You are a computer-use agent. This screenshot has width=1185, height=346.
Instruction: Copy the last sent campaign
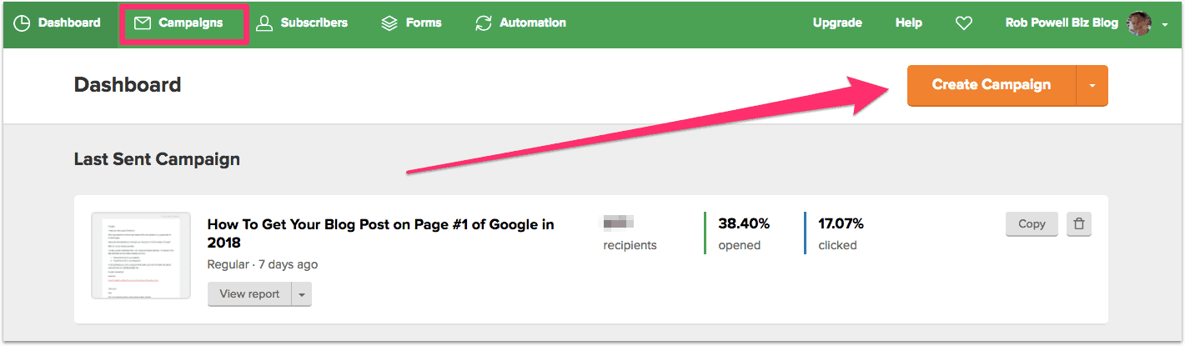click(1032, 223)
